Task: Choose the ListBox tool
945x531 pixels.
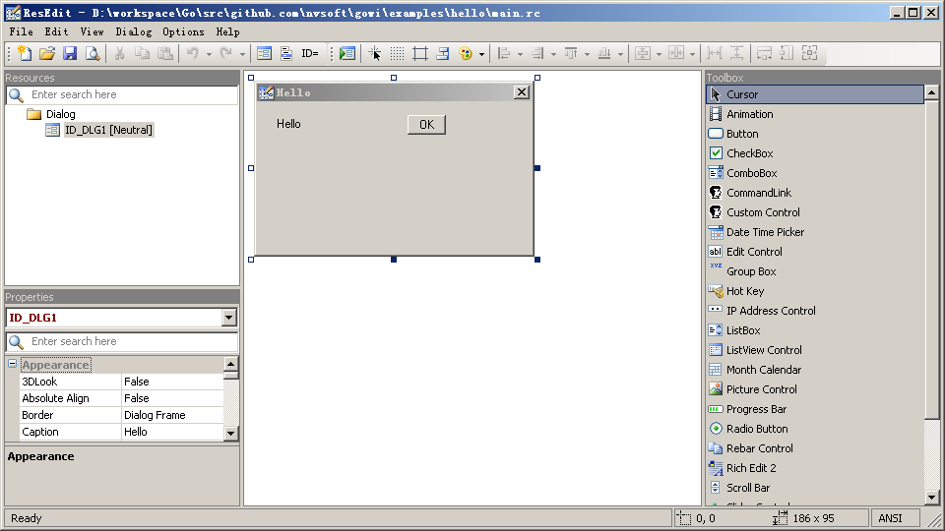Action: coord(815,330)
